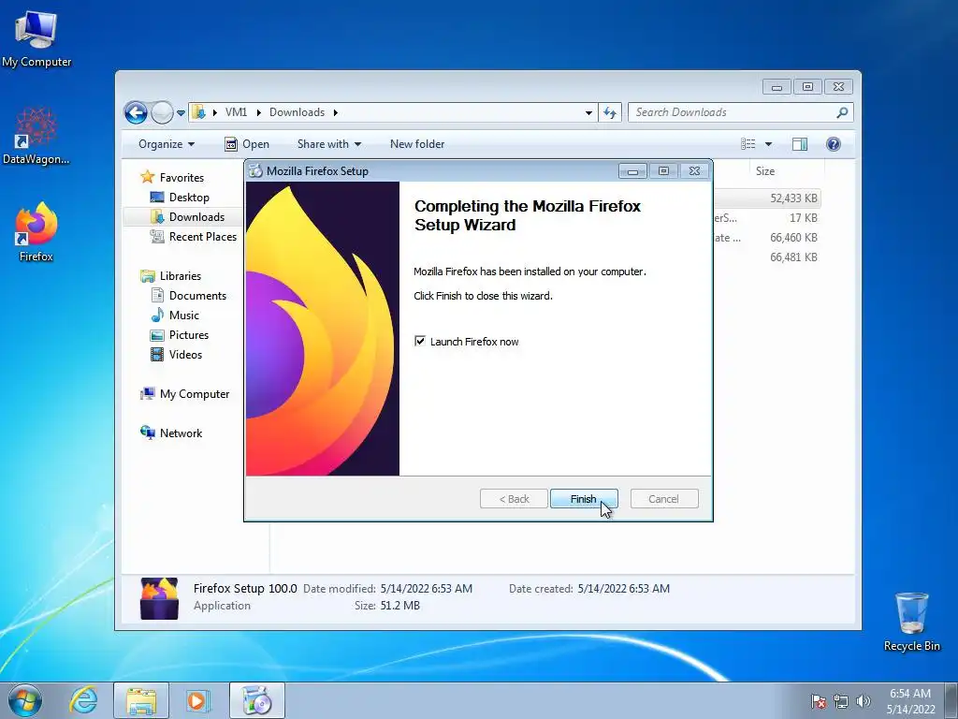Image resolution: width=958 pixels, height=719 pixels.
Task: Click the Cancel button in Firefox Setup
Action: click(663, 499)
